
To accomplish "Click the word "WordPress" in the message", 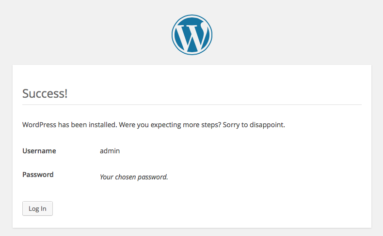I will point(39,125).
